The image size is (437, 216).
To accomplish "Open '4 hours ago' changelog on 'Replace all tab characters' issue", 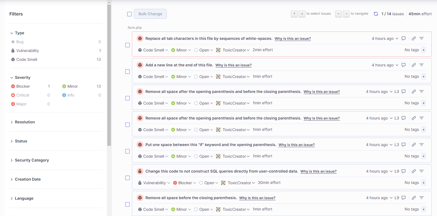I will tap(385, 38).
